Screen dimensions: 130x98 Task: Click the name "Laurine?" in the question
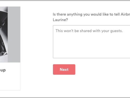(x=60, y=20)
